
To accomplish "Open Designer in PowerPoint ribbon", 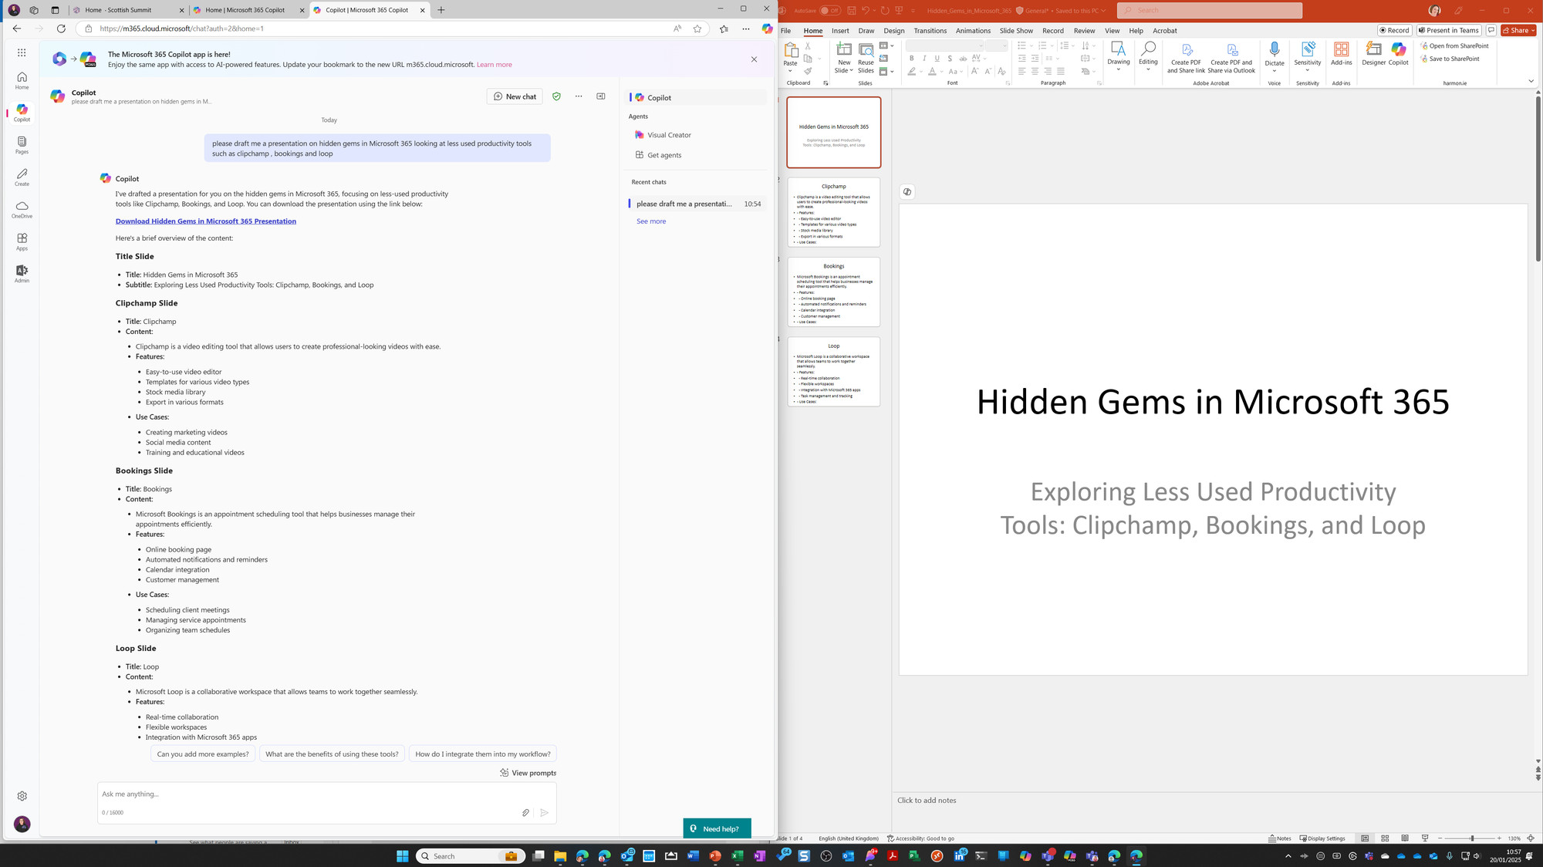I will (x=1373, y=54).
